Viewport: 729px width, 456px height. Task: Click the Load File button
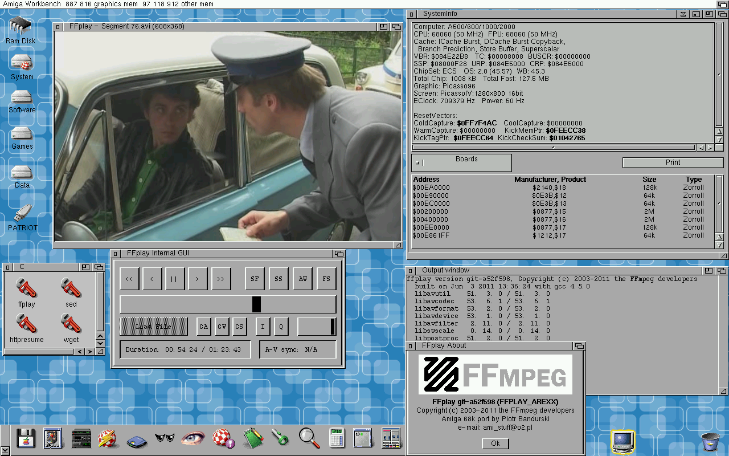tap(154, 327)
